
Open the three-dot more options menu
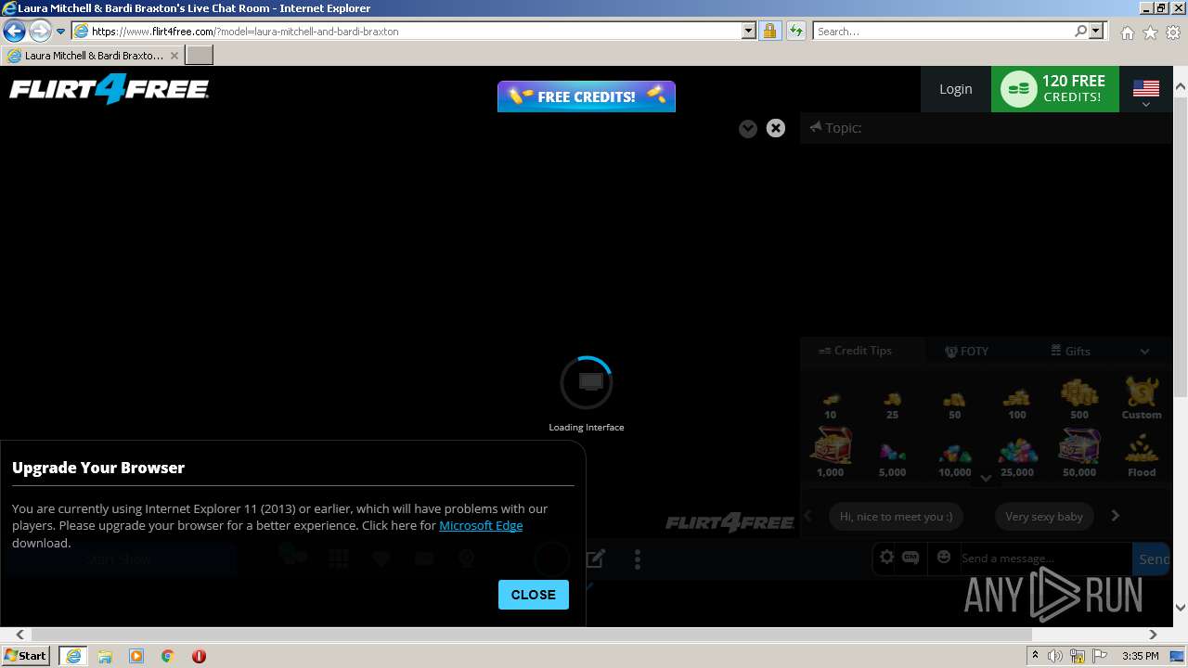coord(638,559)
